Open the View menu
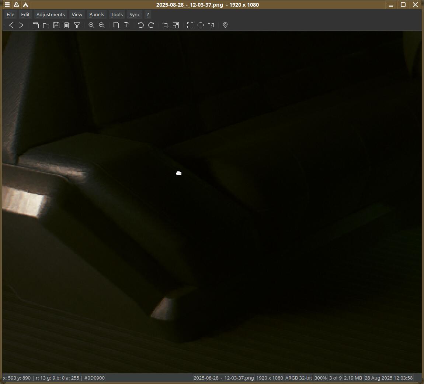 [77, 15]
